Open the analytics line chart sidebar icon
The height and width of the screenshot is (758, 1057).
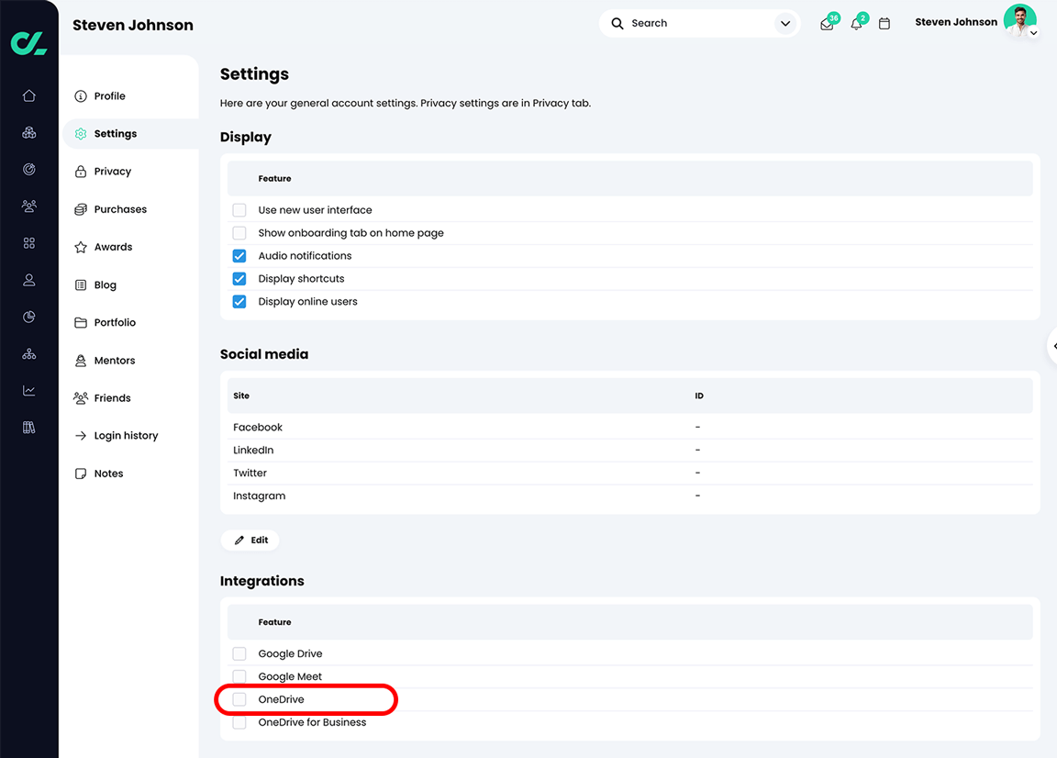[28, 390]
